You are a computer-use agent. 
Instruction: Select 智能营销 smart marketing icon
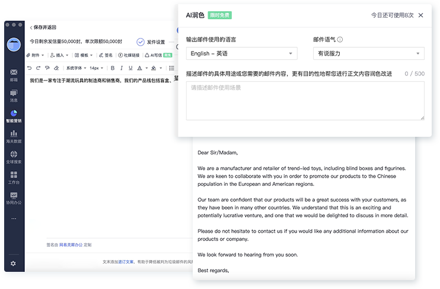pos(14,115)
